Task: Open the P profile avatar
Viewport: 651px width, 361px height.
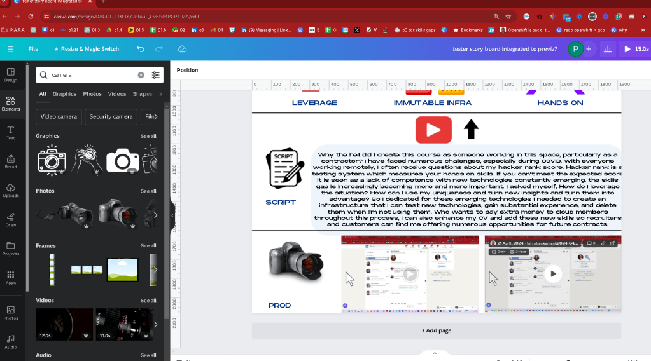Action: [x=575, y=49]
